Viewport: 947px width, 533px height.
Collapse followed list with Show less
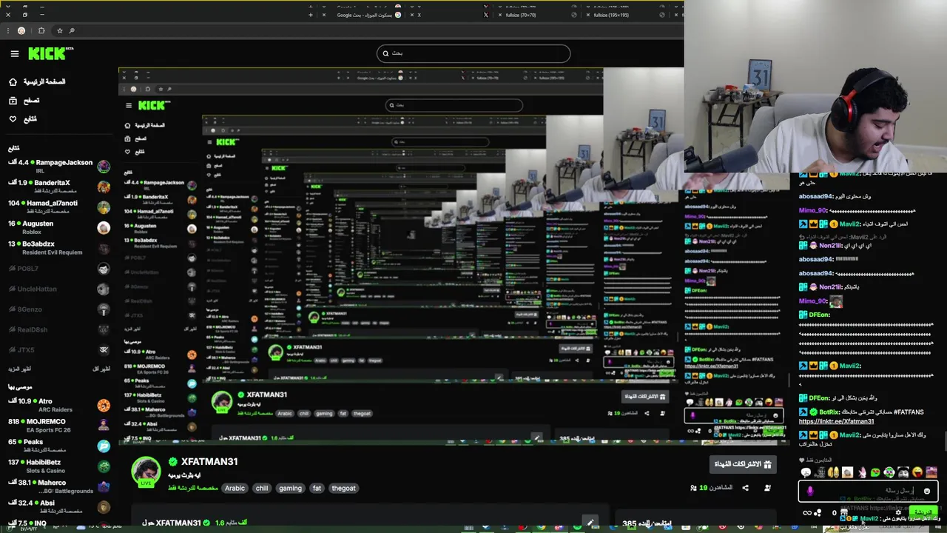pyautogui.click(x=101, y=369)
